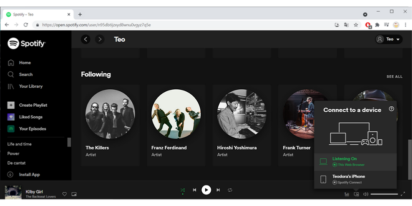This screenshot has width=412, height=206.
Task: Skip to next track
Action: [218, 190]
